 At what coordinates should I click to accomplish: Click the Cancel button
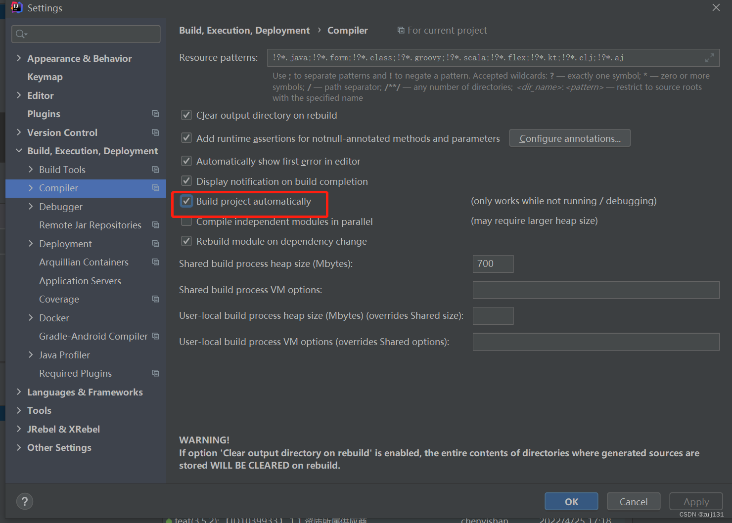(634, 501)
